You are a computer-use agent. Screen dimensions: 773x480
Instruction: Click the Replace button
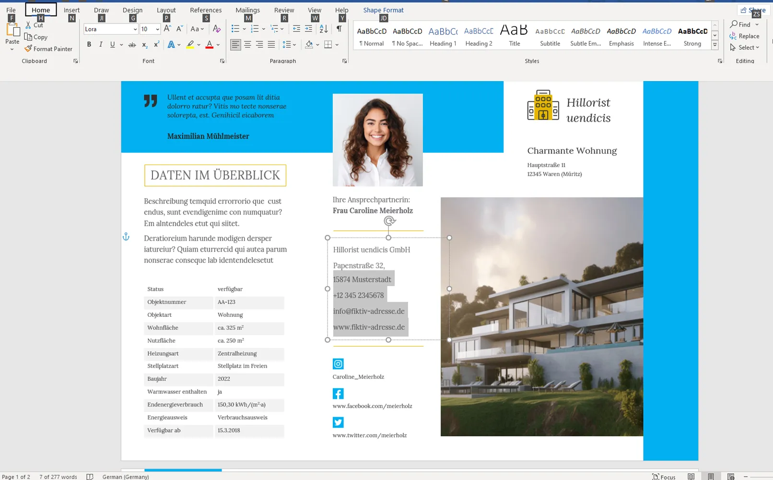(744, 36)
